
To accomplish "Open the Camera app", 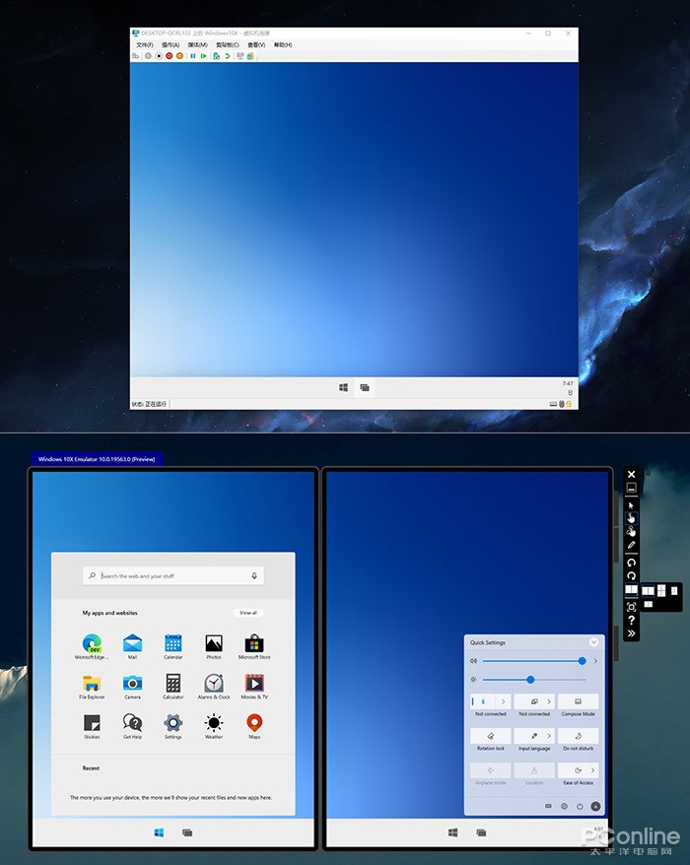I will [x=132, y=687].
